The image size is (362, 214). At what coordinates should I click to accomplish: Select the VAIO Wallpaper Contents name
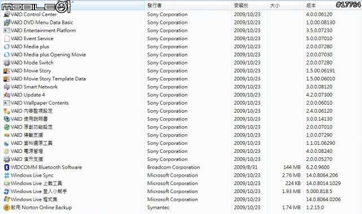tap(40, 103)
